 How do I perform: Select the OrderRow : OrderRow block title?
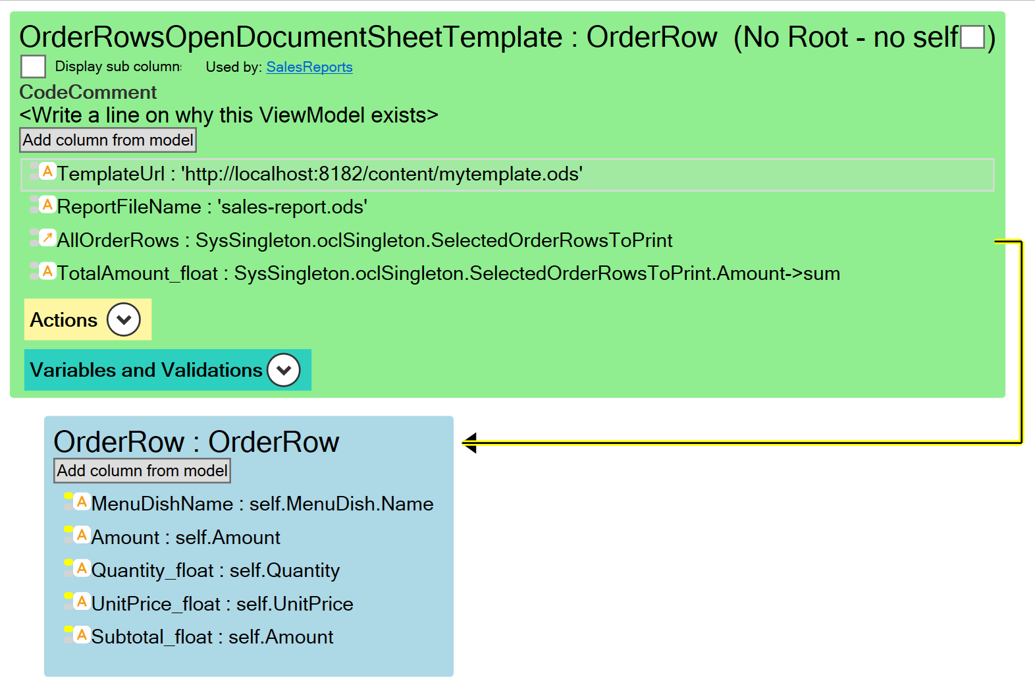click(x=196, y=442)
